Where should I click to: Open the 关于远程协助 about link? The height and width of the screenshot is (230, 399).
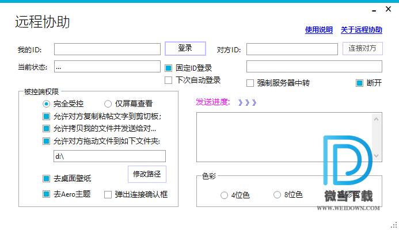coord(361,30)
